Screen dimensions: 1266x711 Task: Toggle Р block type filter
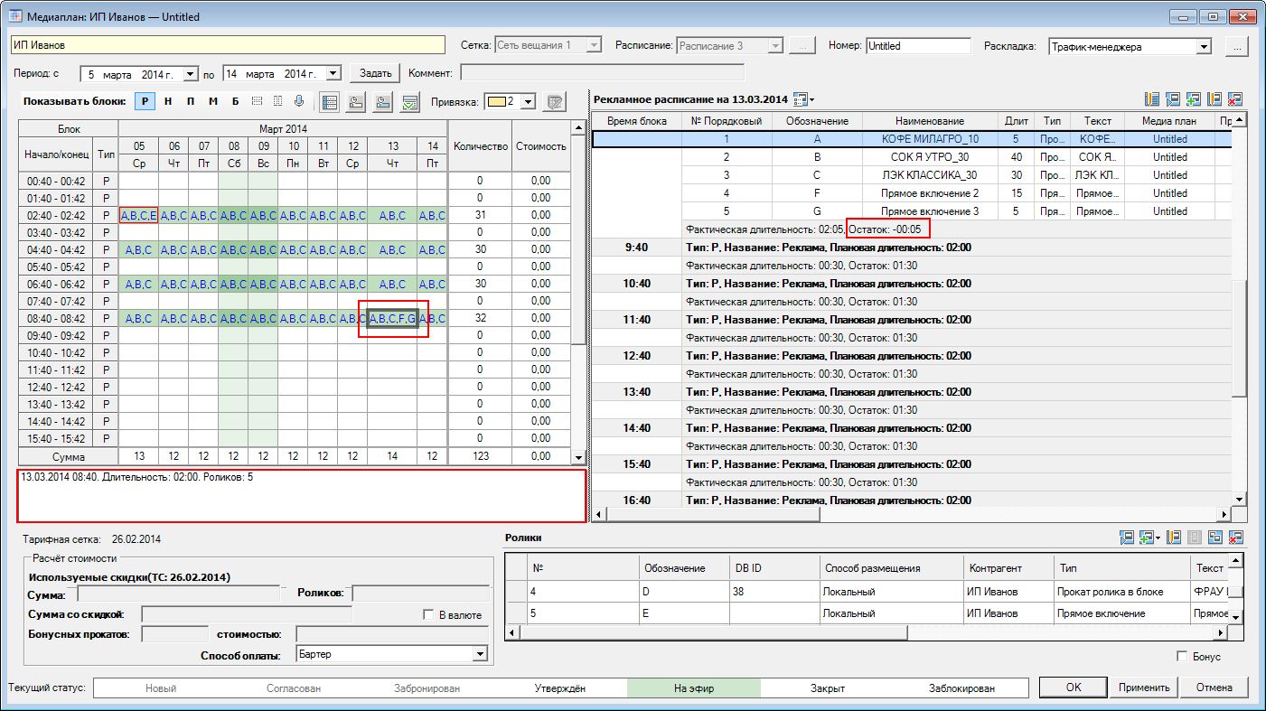click(145, 101)
